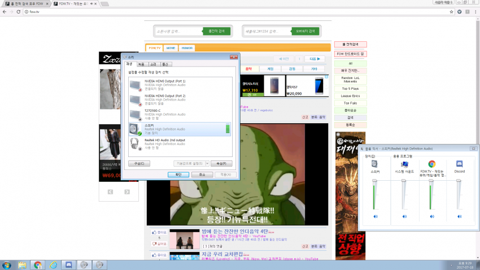
Task: Click the 취소 button in Sound dialog
Action: [x=202, y=175]
